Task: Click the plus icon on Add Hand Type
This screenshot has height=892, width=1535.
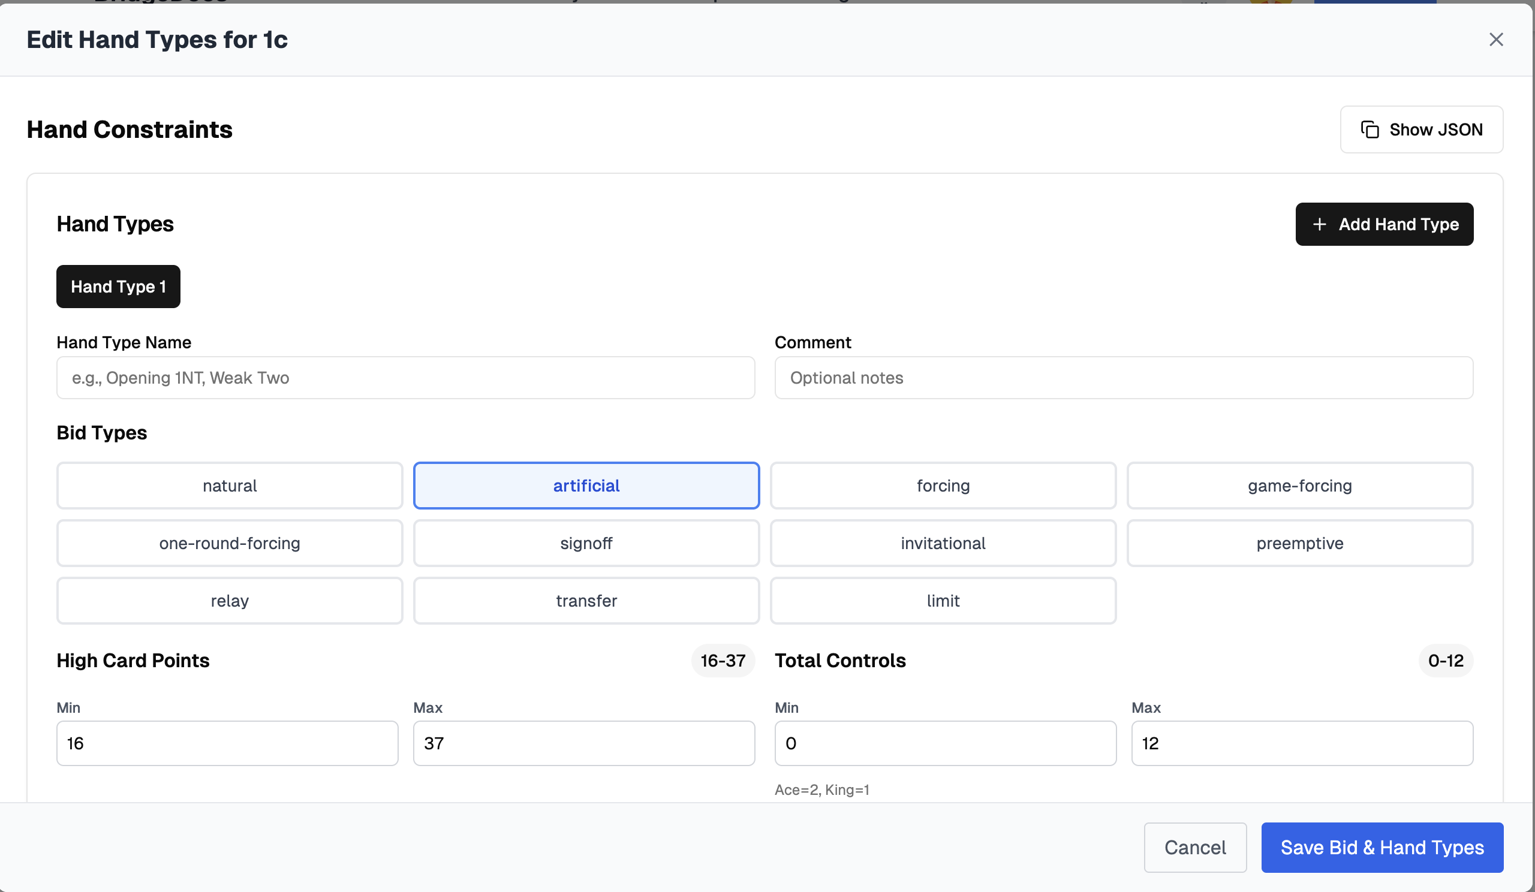Action: [1319, 225]
